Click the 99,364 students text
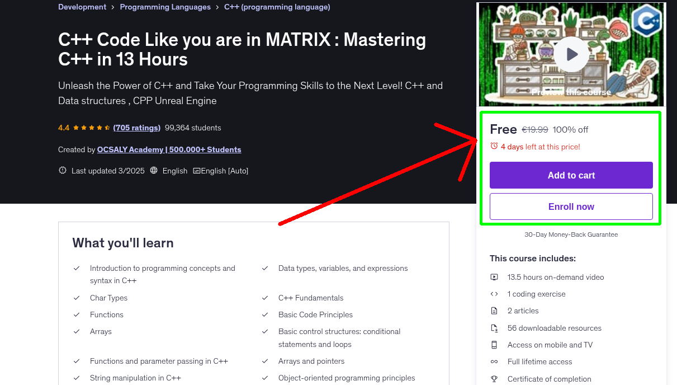The image size is (677, 385). 193,128
